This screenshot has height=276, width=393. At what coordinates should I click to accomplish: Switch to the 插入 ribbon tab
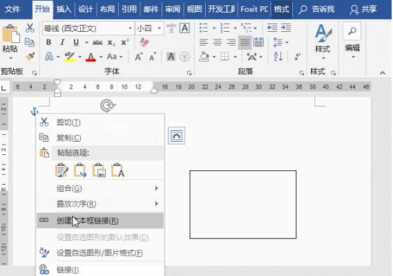tap(64, 9)
